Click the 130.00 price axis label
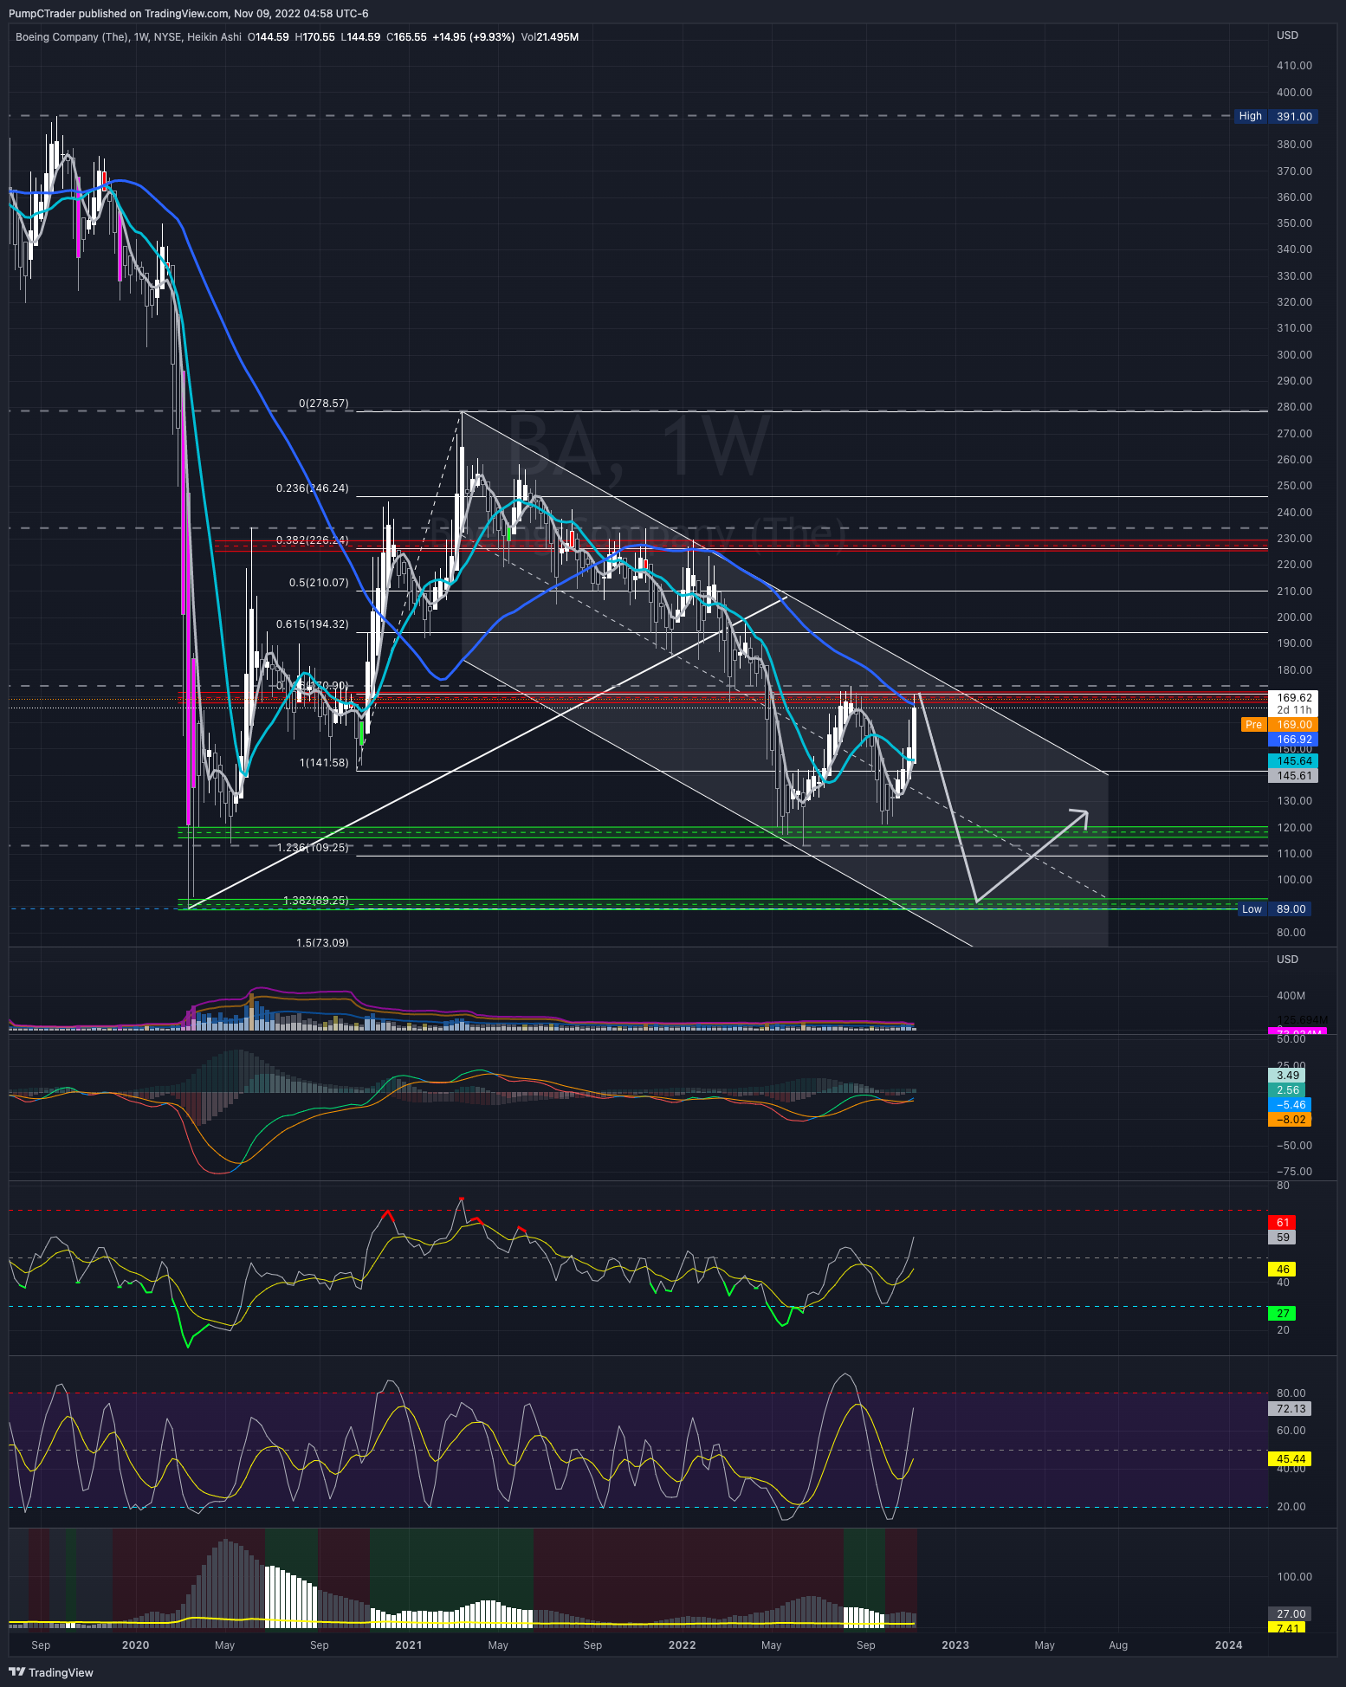 point(1294,801)
